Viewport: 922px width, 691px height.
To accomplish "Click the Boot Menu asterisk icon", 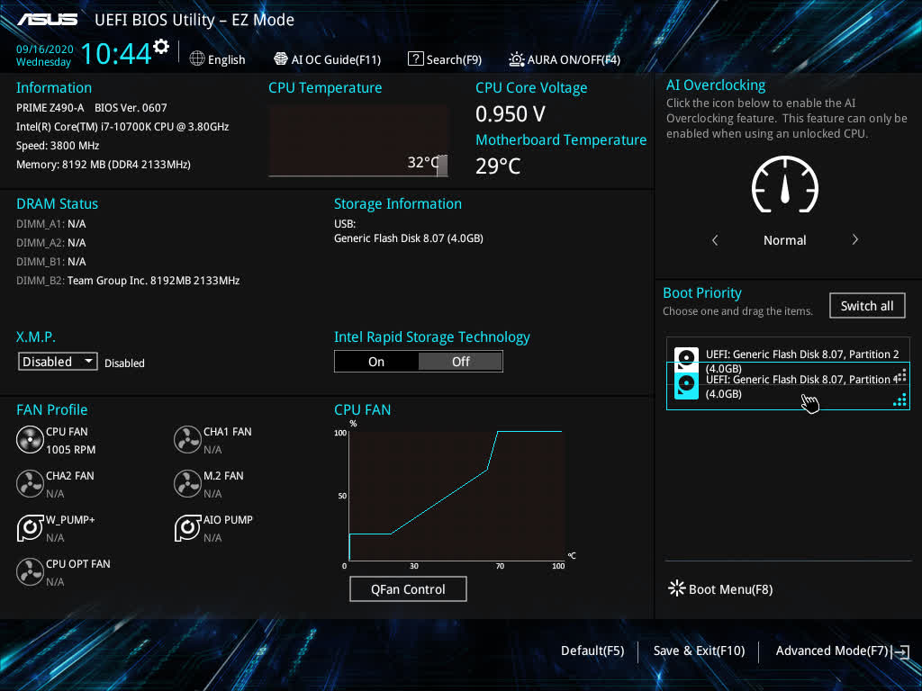I will click(x=677, y=588).
